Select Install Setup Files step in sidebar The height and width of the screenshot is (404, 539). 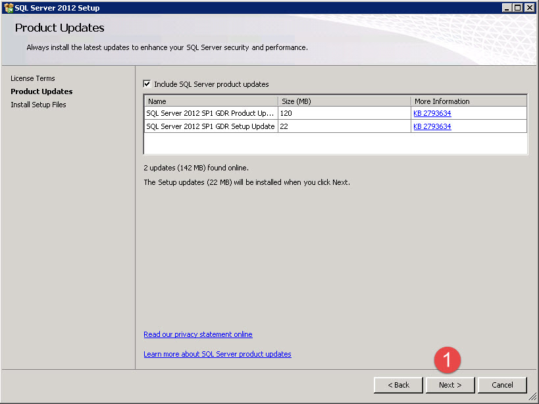(38, 105)
